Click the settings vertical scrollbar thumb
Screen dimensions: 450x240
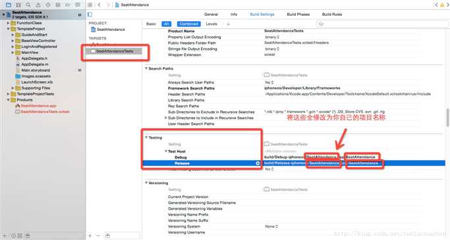tap(447, 118)
